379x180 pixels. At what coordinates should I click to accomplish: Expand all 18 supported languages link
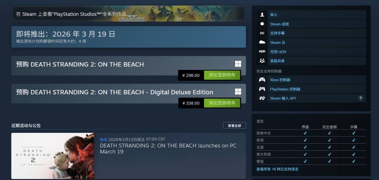click(x=277, y=169)
